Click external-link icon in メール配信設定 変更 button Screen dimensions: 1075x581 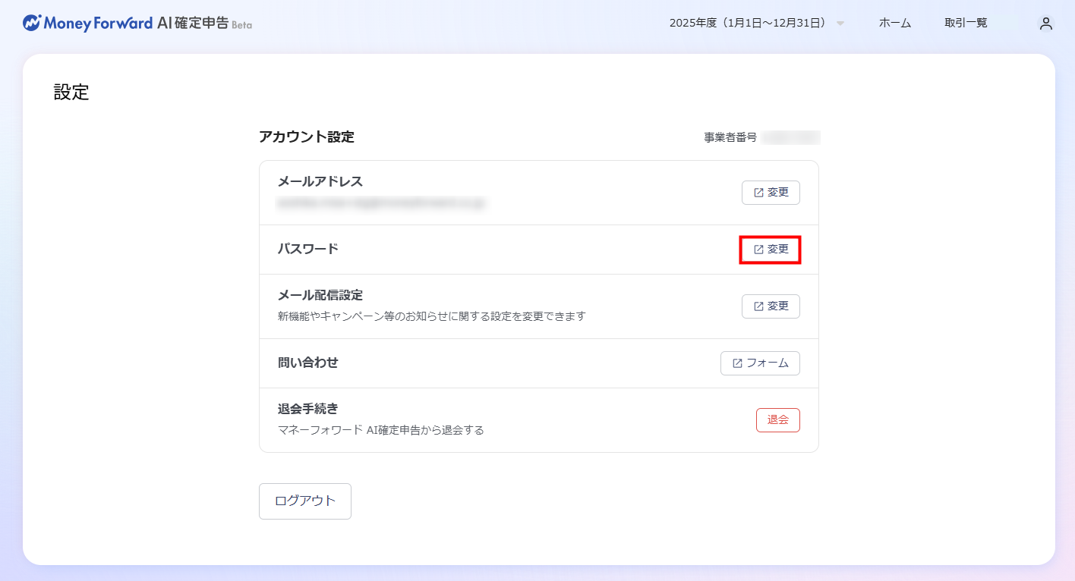[758, 306]
